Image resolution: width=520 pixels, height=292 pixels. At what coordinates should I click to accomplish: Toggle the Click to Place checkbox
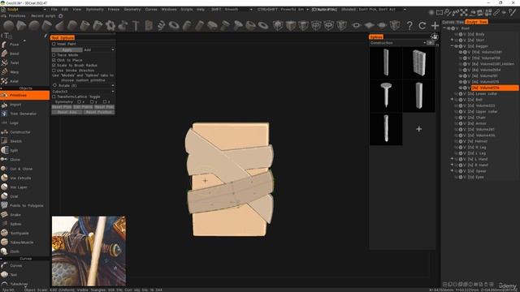tap(54, 60)
